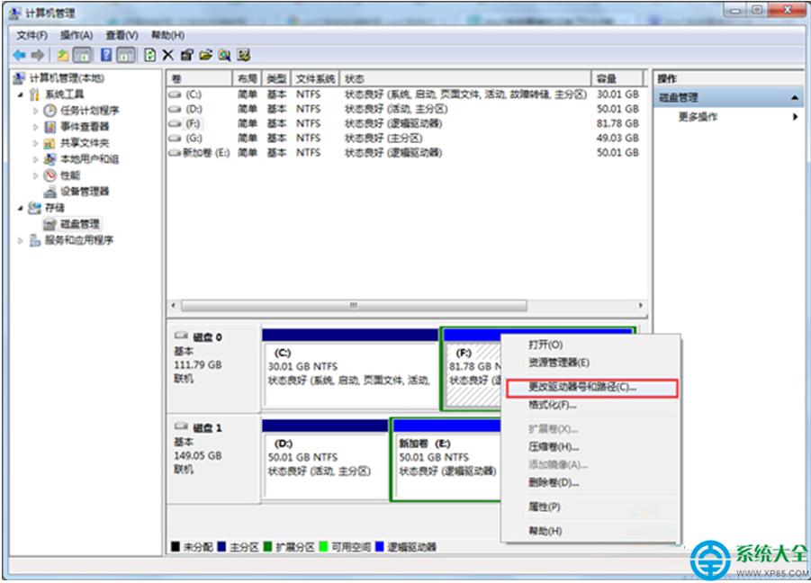Select the (C:) partition block on 磁盘 0
Viewport: 811px width, 583px height.
point(350,370)
